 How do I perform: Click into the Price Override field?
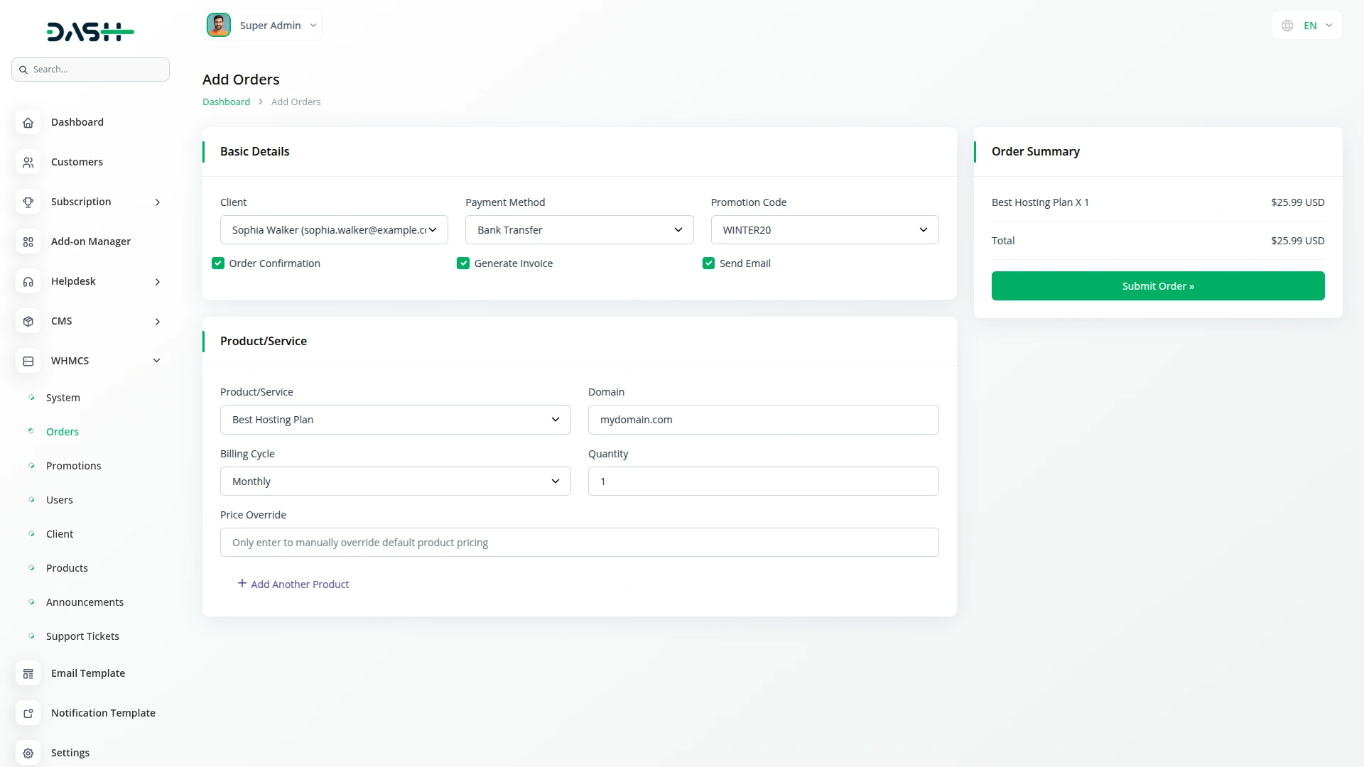click(579, 543)
